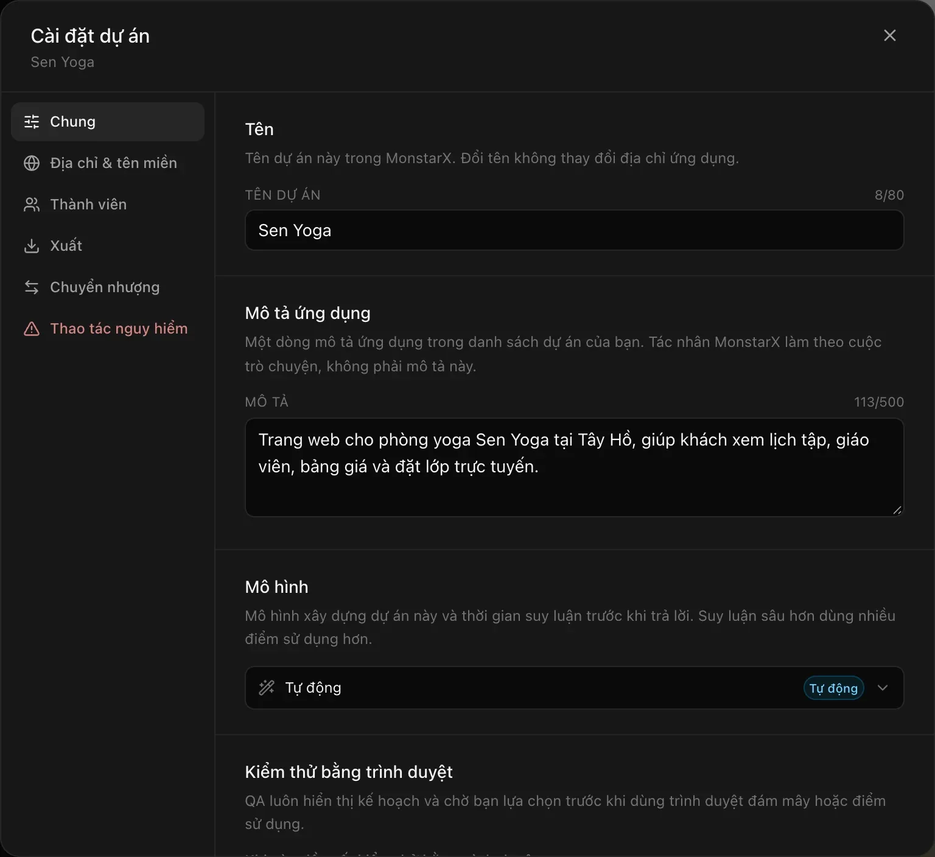Viewport: 935px width, 857px height.
Task: Click the Kiểm thử bằng trình duyệt heading
Action: click(349, 772)
